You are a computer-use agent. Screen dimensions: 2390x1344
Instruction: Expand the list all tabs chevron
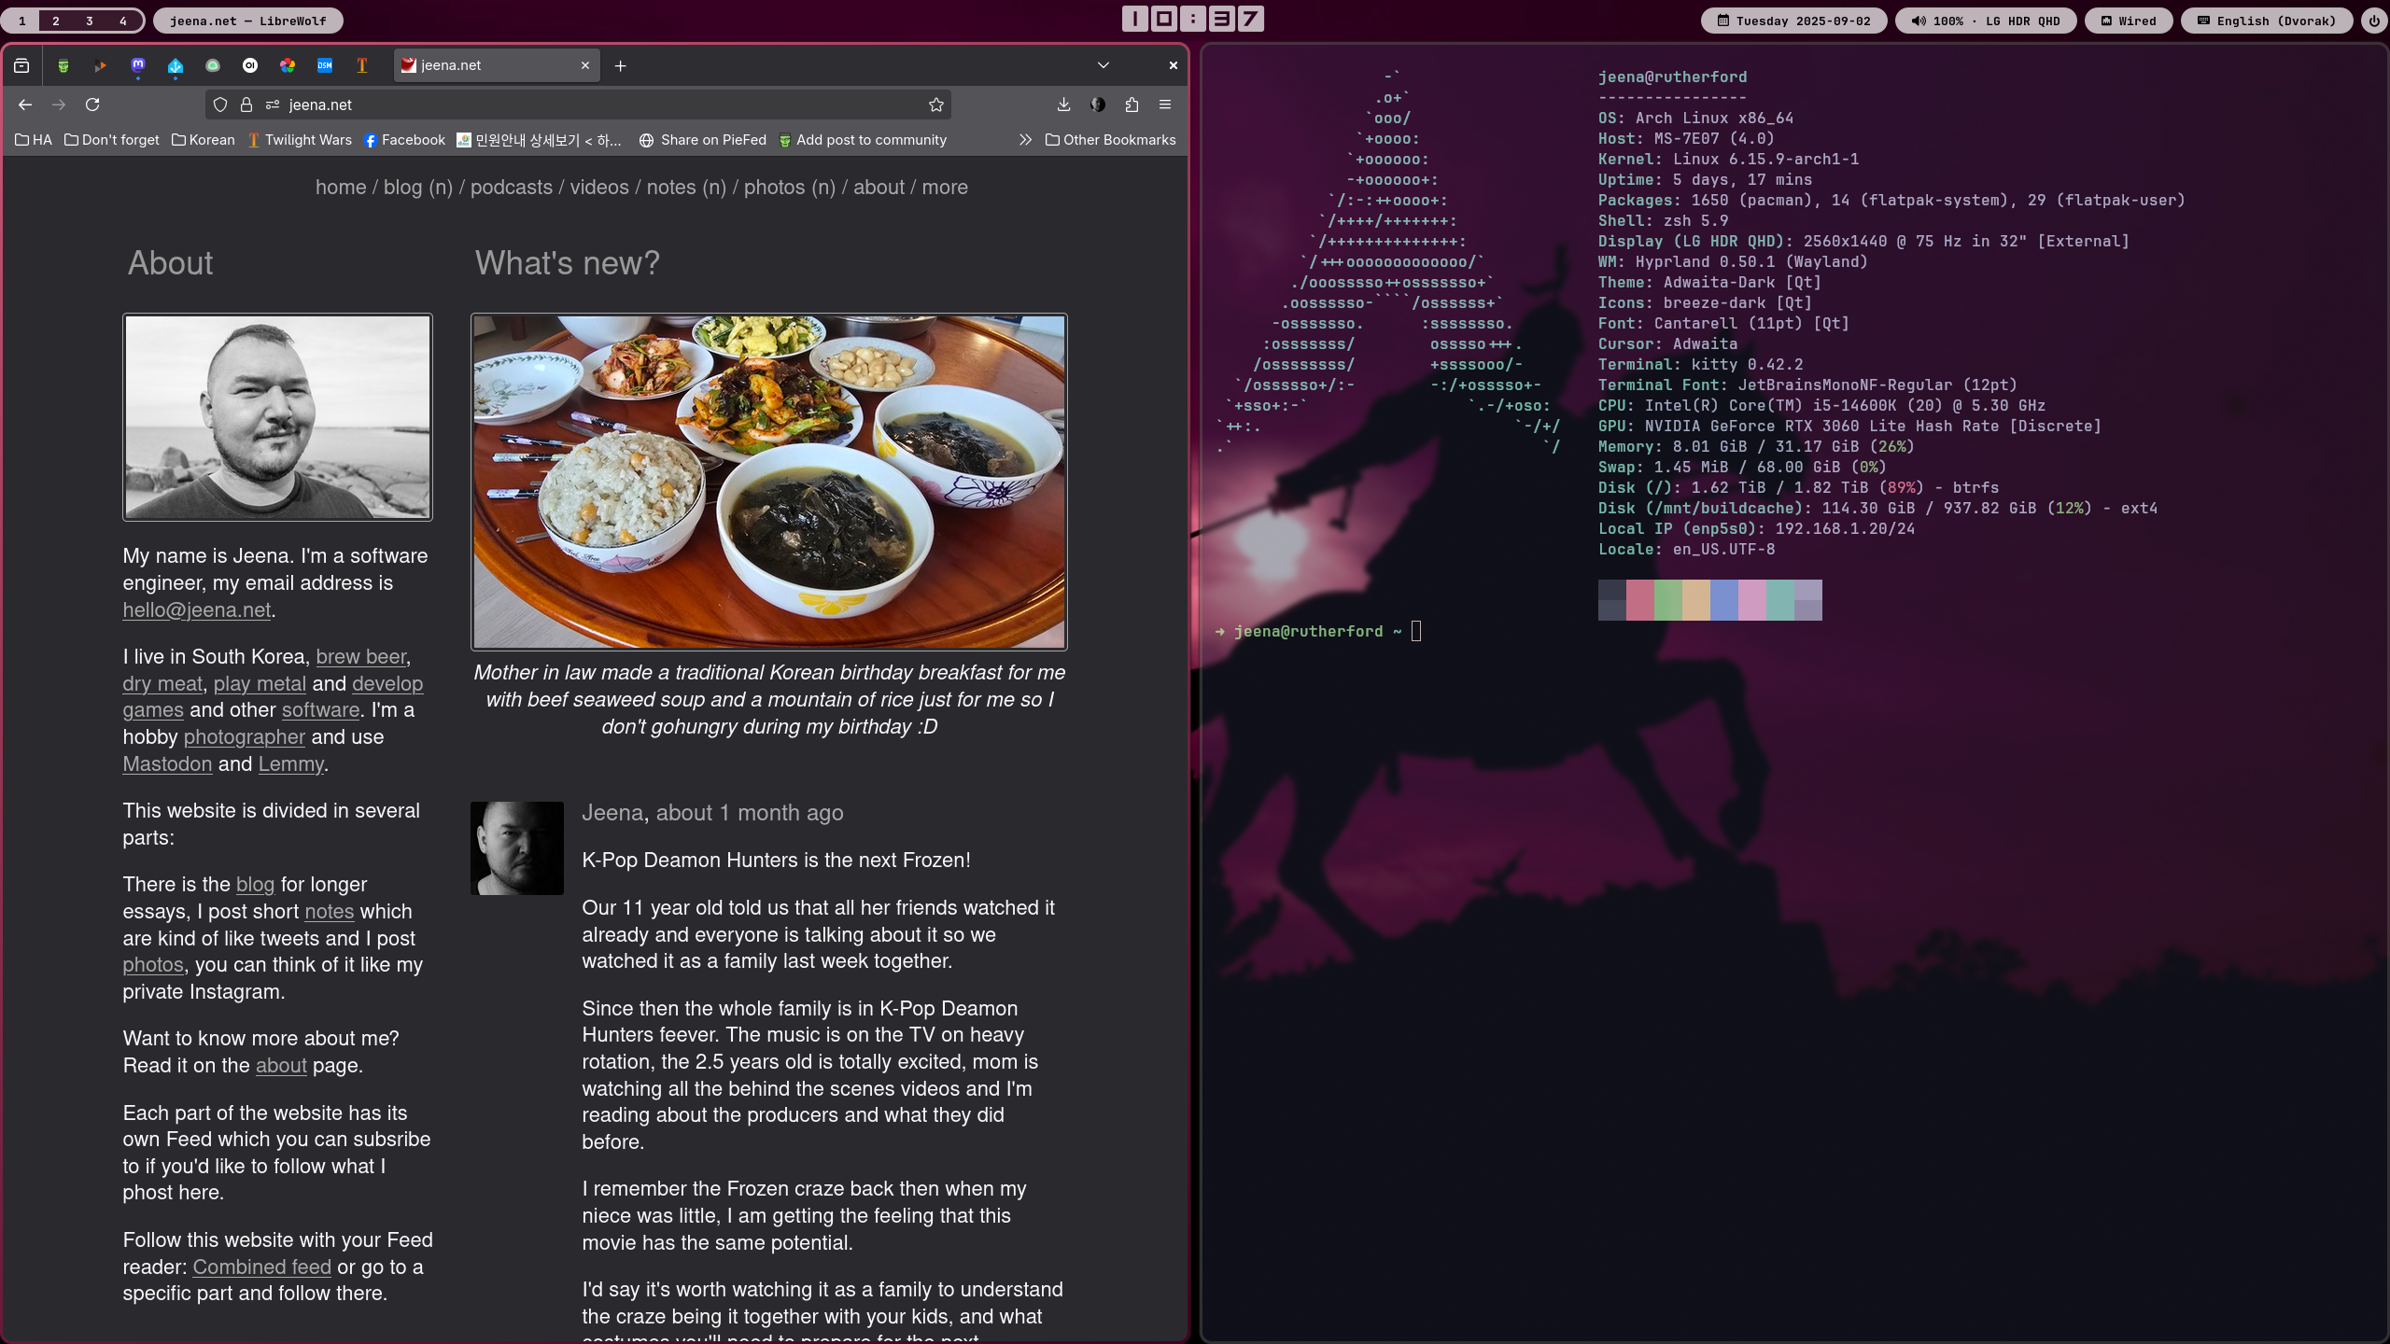click(1104, 65)
